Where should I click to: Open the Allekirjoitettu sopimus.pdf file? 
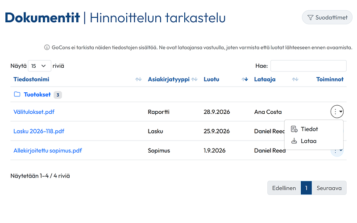(x=48, y=150)
